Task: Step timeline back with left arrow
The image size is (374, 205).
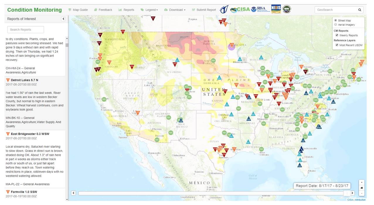Action: (74, 193)
